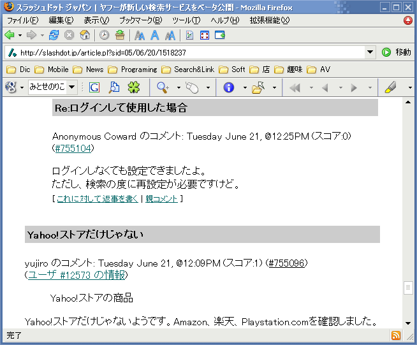Viewport: 417px width, 345px height.
Task: Click the みとせのりこ search text field
Action: (47, 87)
